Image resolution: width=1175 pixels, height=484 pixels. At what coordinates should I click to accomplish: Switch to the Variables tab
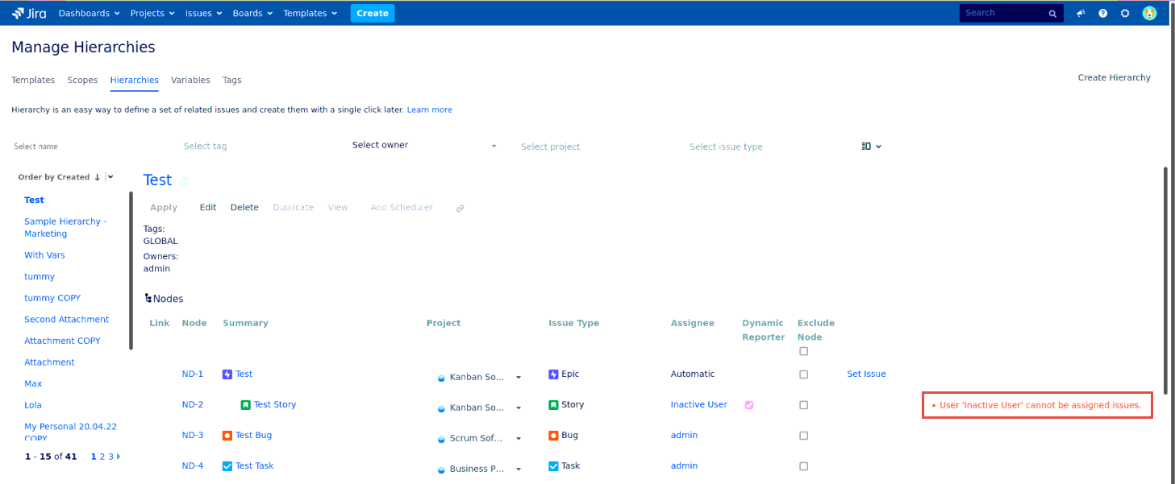point(190,81)
